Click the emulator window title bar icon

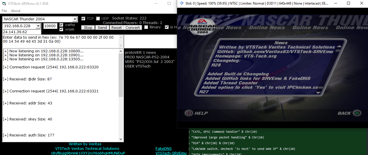click(x=181, y=3)
